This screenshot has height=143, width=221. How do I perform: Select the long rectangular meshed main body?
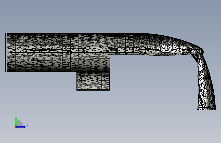point(58,53)
